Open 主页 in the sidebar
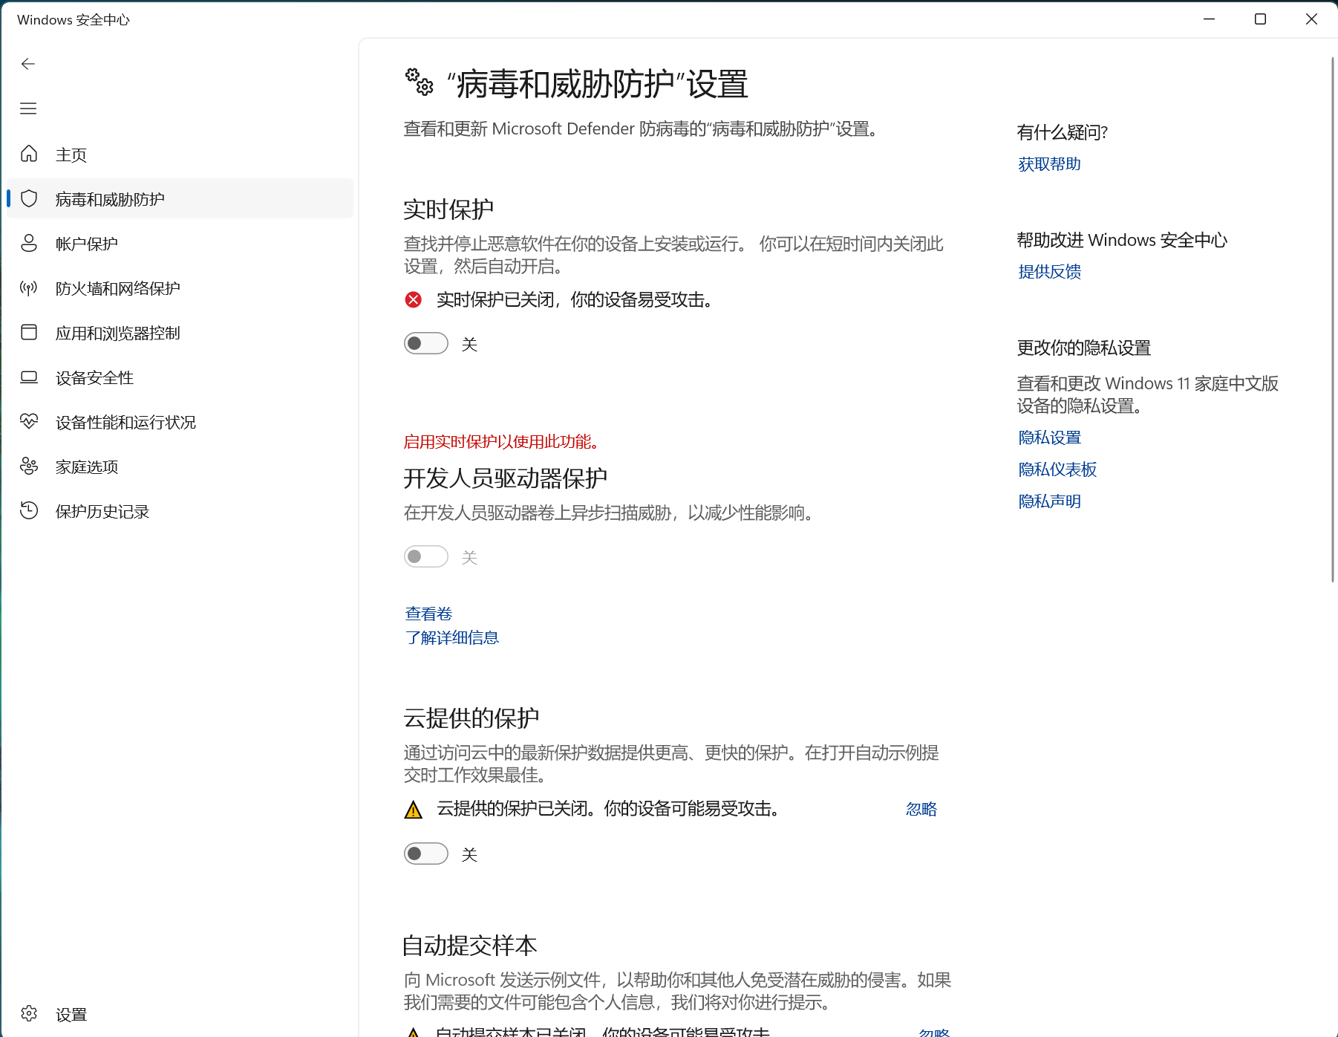 (x=180, y=155)
